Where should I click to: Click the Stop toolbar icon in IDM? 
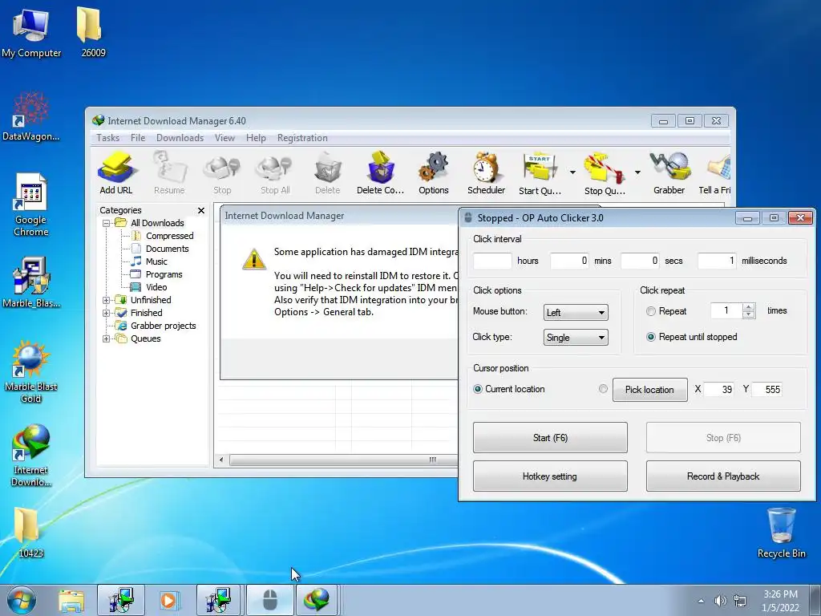point(222,173)
